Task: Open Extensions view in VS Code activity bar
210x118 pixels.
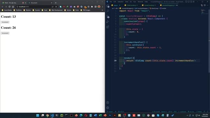Action: pyautogui.click(x=108, y=27)
